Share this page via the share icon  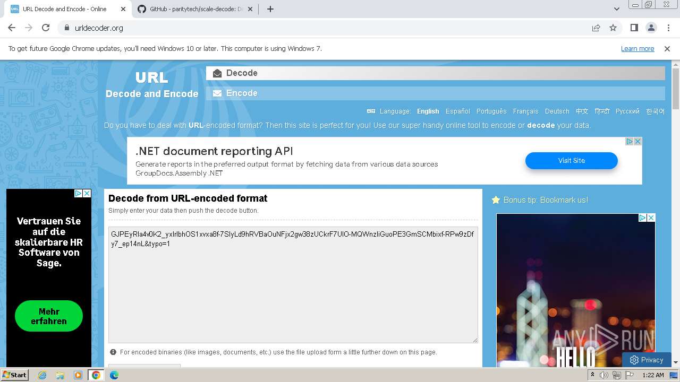tap(596, 28)
